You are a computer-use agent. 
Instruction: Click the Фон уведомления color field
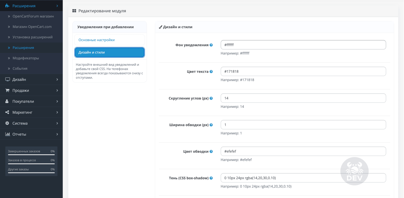click(x=303, y=45)
